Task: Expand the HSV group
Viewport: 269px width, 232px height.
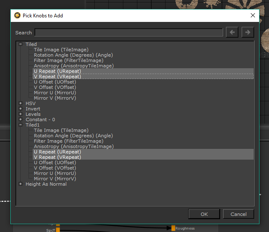Action: click(x=20, y=103)
